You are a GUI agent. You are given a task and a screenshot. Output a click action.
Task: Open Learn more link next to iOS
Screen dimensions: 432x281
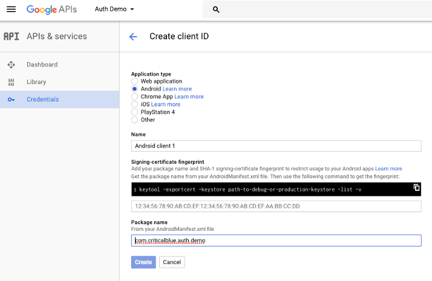(x=166, y=105)
